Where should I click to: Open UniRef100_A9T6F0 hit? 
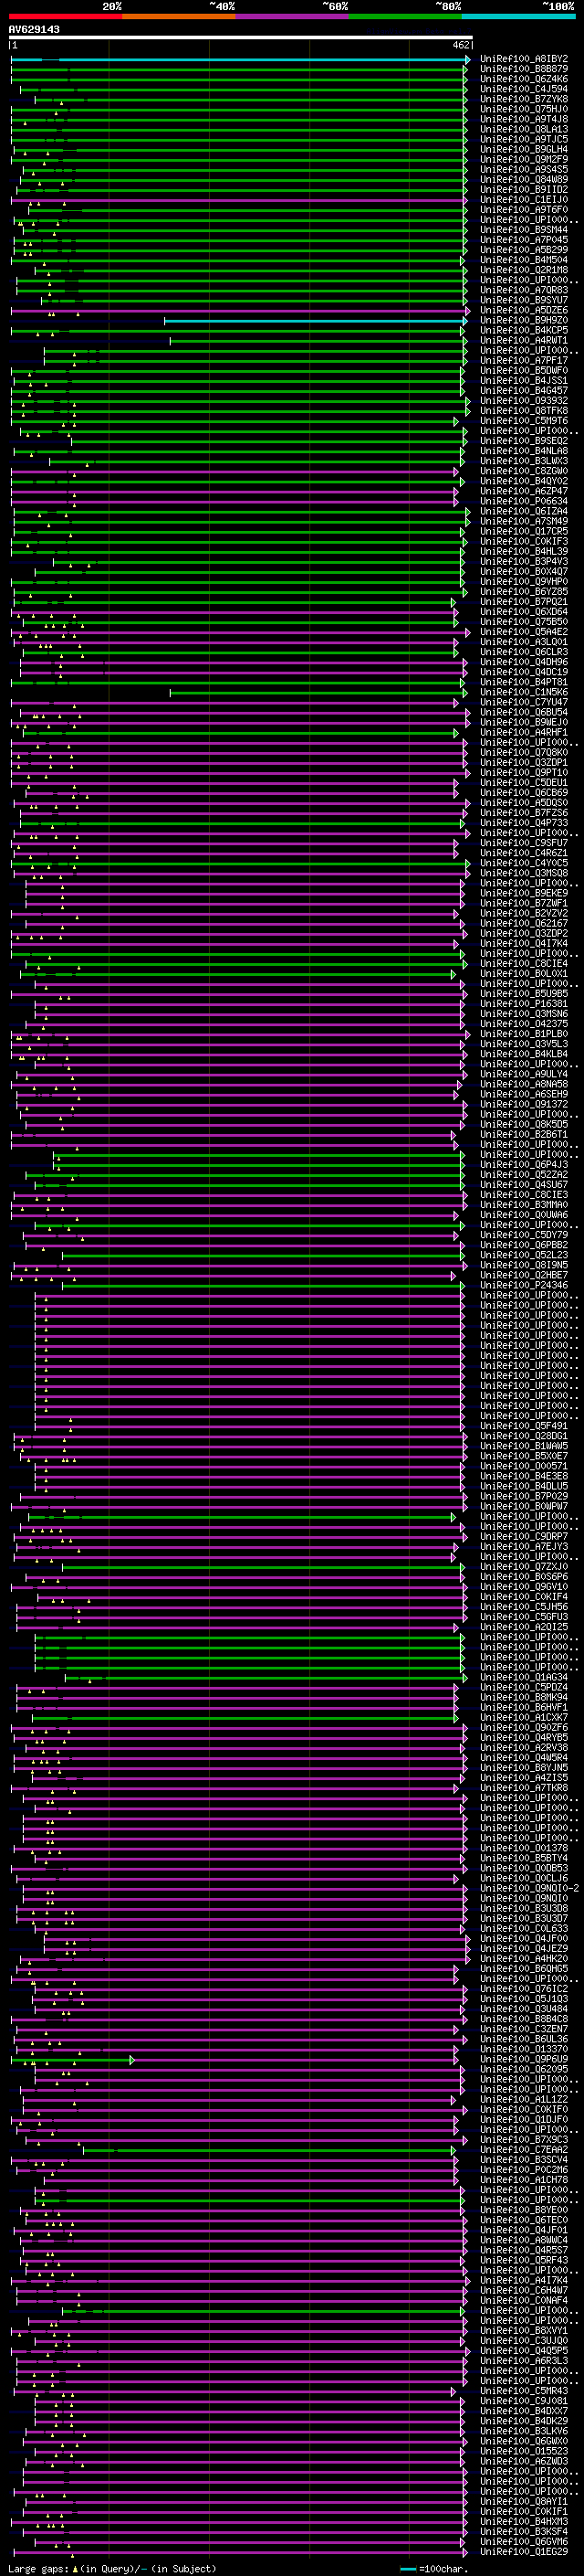pos(524,209)
